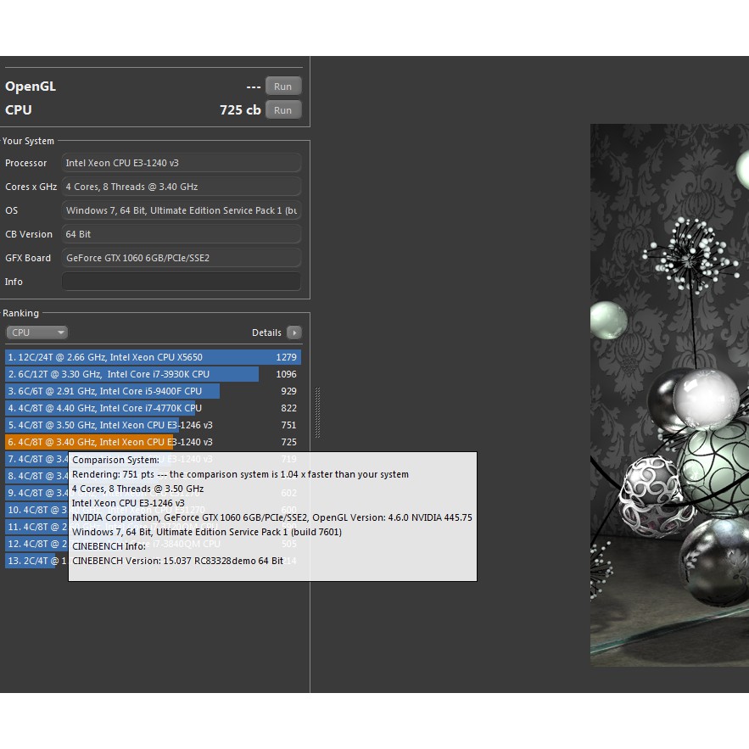
Task: Expand the ranking Details arrow
Action: click(x=294, y=333)
